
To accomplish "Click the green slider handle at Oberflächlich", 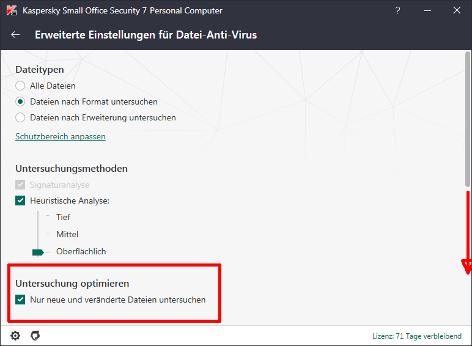I will tap(38, 252).
